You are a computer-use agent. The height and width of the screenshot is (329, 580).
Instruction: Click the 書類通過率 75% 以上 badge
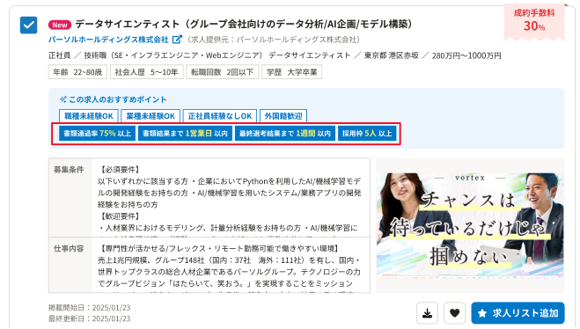pyautogui.click(x=98, y=134)
